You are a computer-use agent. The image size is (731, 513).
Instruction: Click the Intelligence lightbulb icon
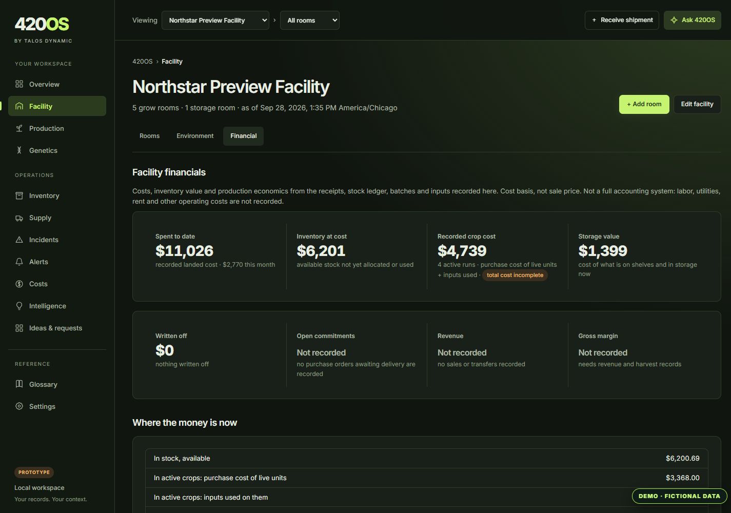pyautogui.click(x=19, y=306)
